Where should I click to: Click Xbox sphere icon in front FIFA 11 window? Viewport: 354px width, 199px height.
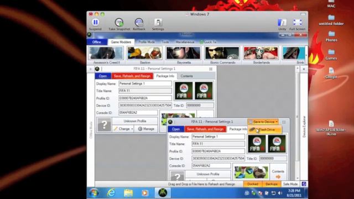coord(170,122)
